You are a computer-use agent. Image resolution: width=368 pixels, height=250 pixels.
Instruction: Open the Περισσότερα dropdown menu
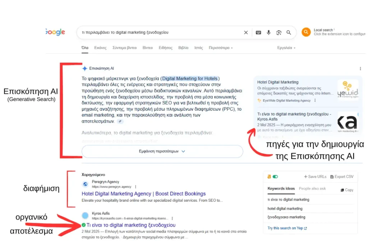pos(221,48)
